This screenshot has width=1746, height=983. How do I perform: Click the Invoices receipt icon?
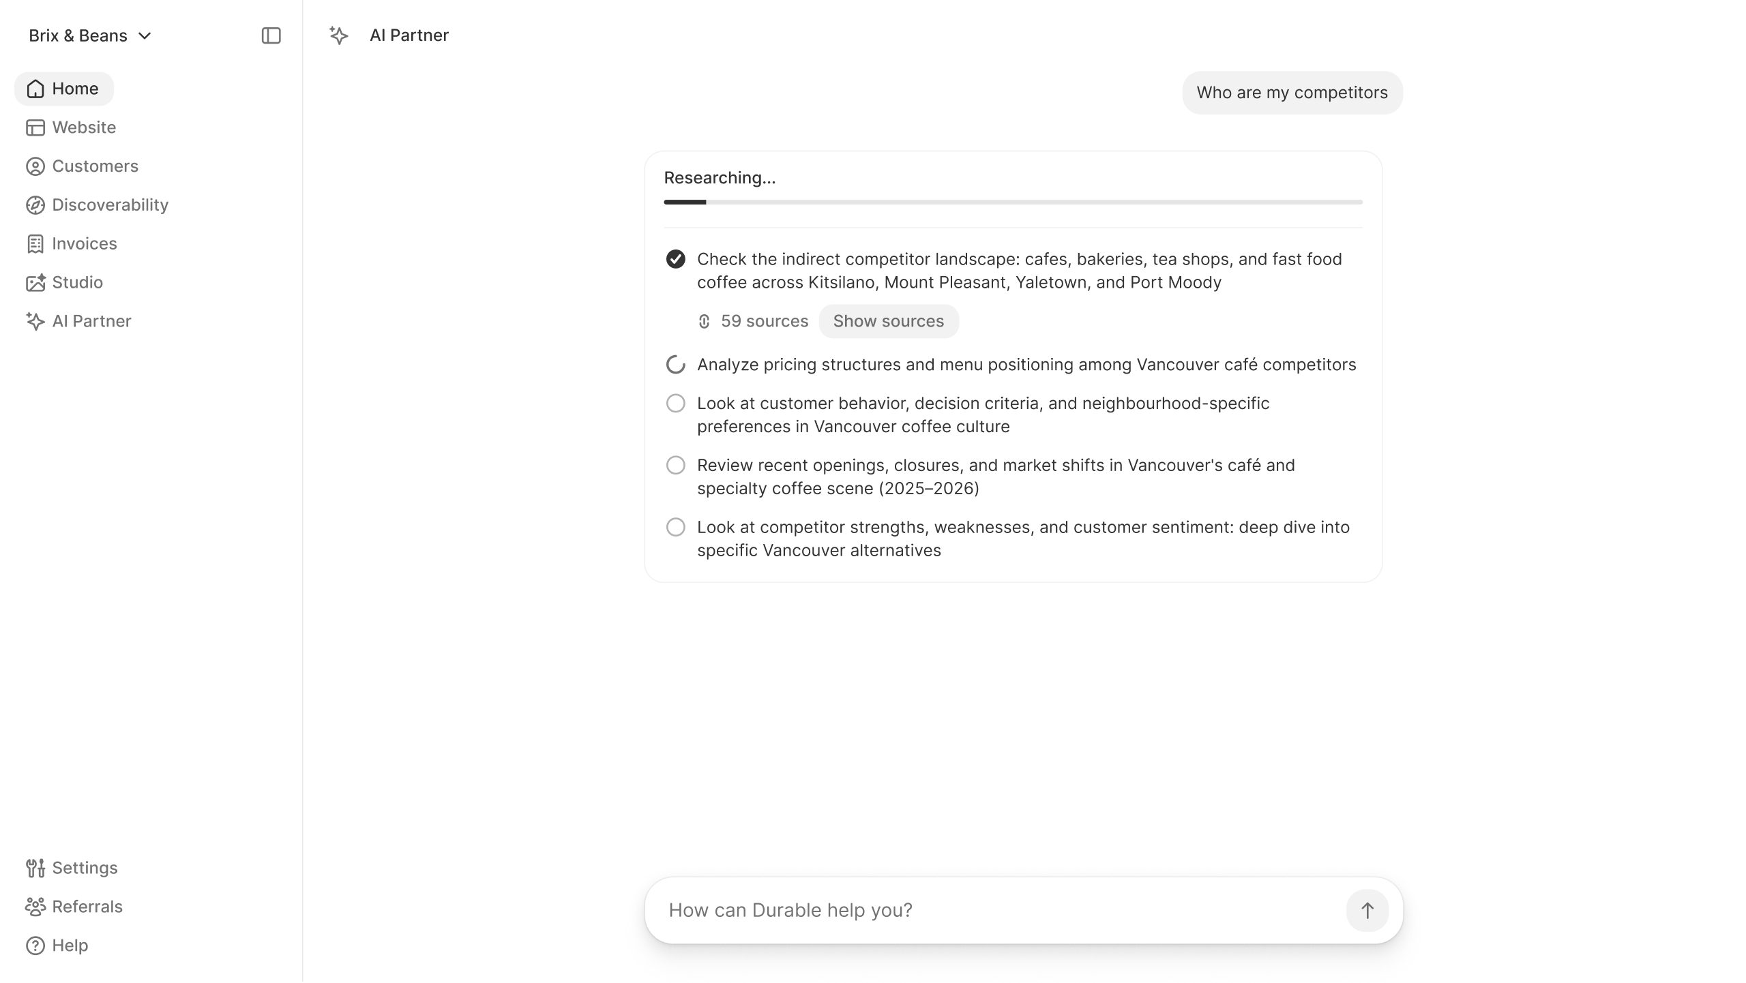pos(35,244)
